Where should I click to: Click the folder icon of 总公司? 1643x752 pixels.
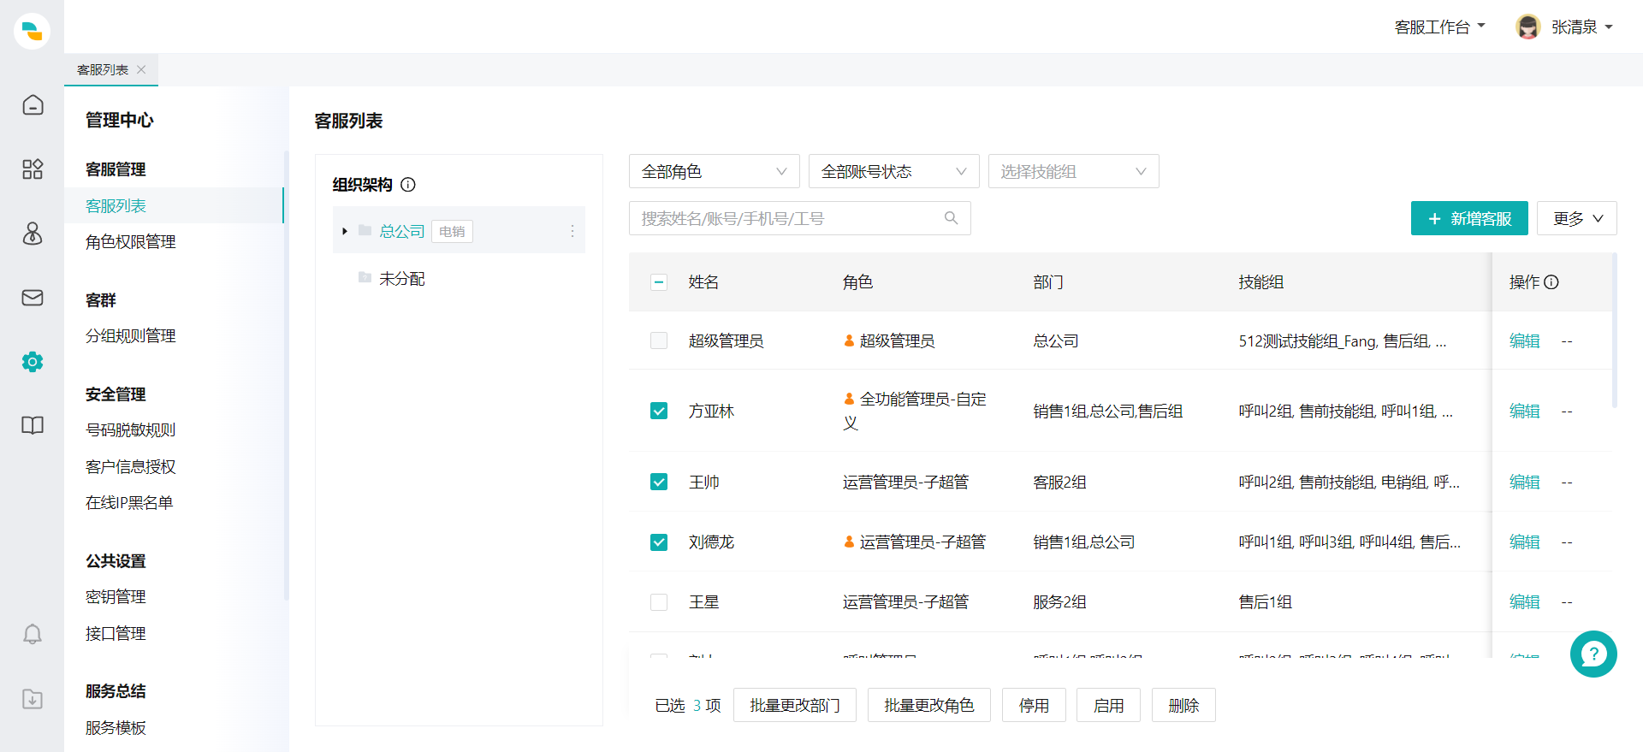tap(365, 230)
